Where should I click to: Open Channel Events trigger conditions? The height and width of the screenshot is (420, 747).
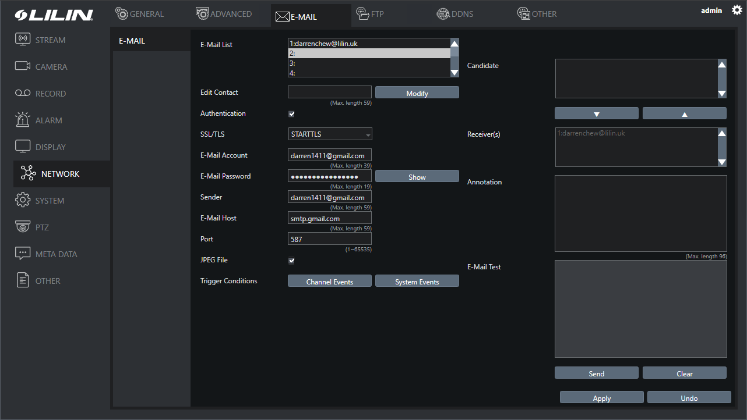coord(330,281)
